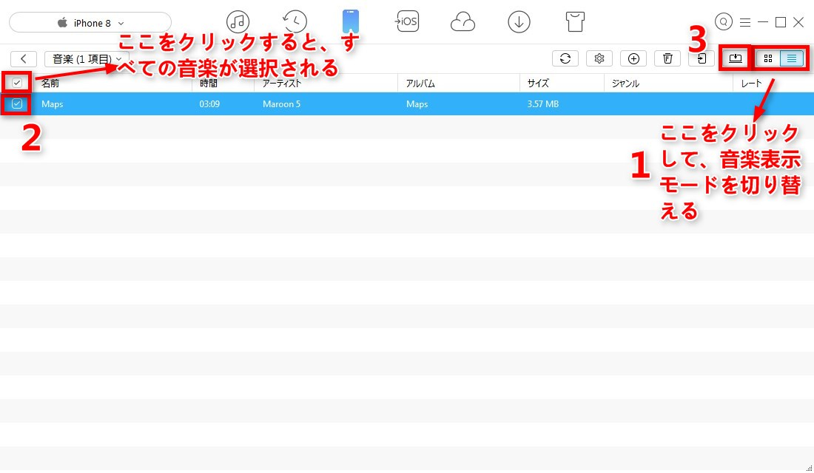The width and height of the screenshot is (814, 473).
Task: Click the 3.57 MB size cell
Action: [x=543, y=103]
